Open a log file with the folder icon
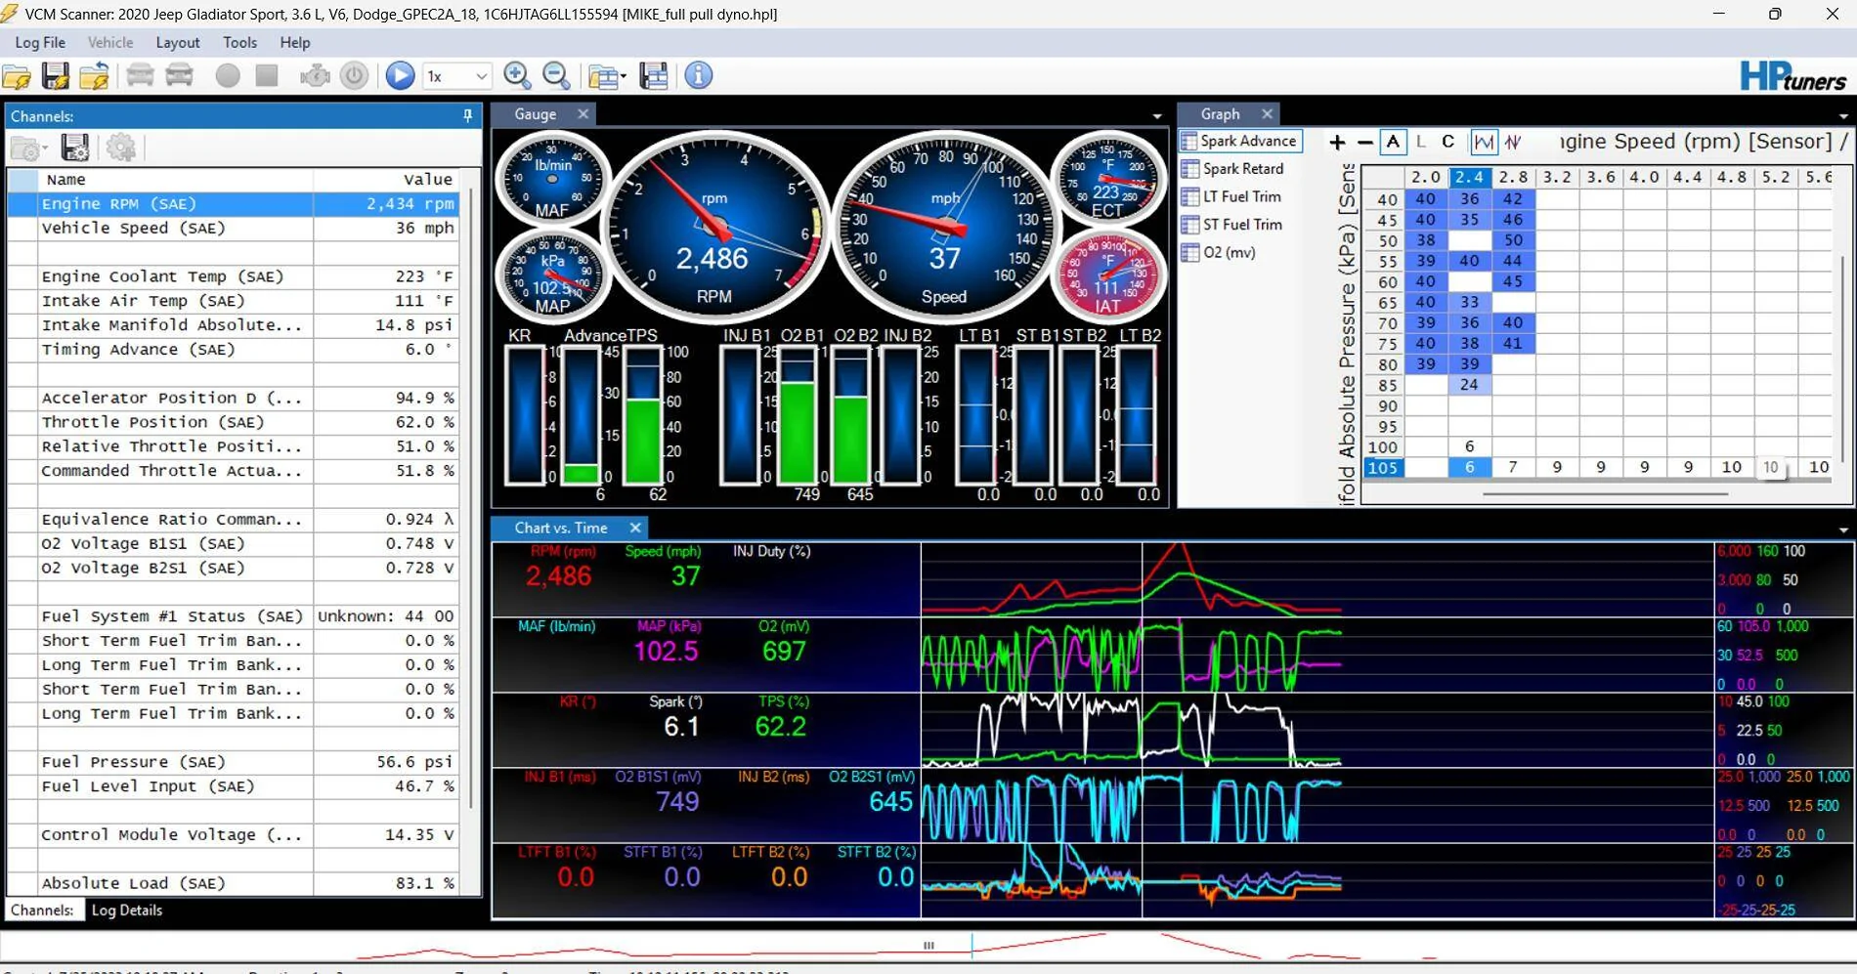The height and width of the screenshot is (974, 1857). click(x=18, y=75)
